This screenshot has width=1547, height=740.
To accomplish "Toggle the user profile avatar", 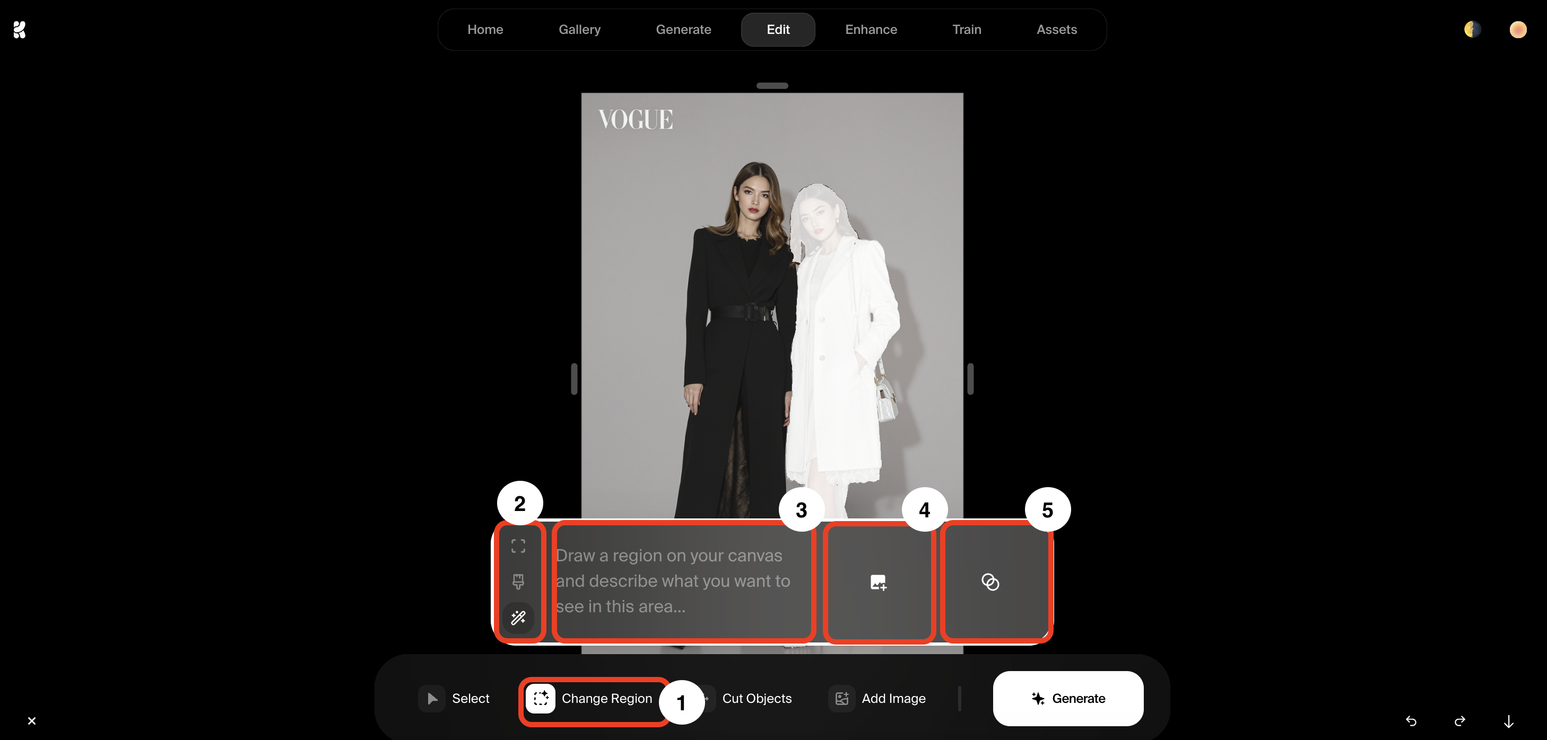I will (x=1517, y=29).
